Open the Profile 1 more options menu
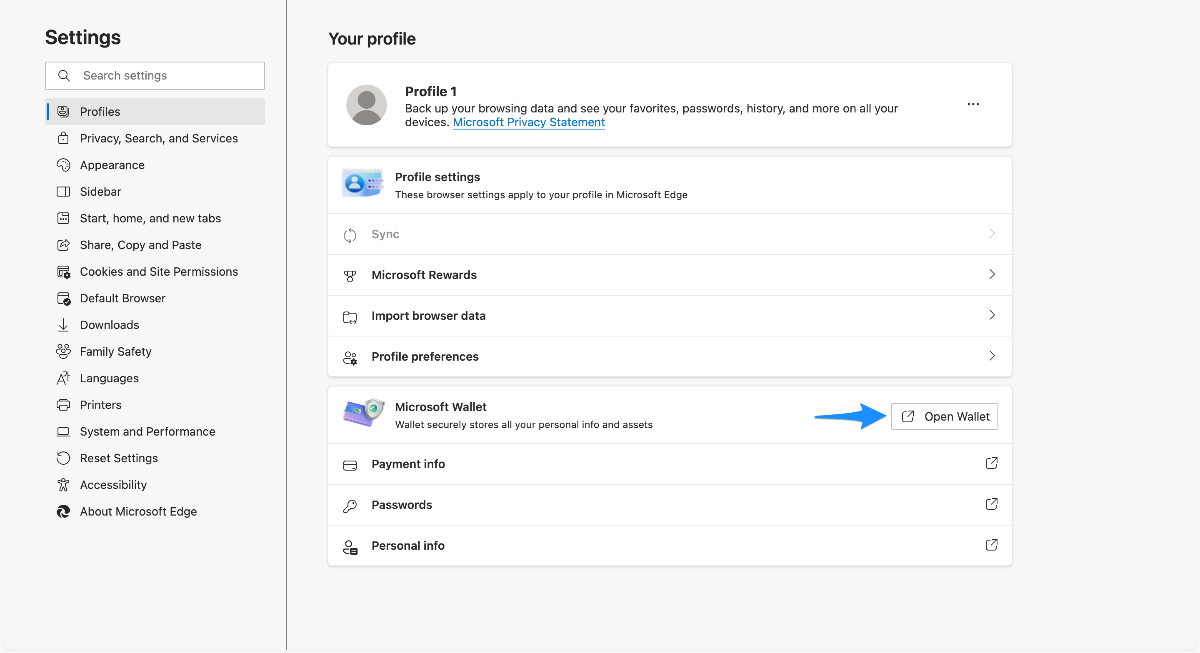1200x653 pixels. [973, 105]
